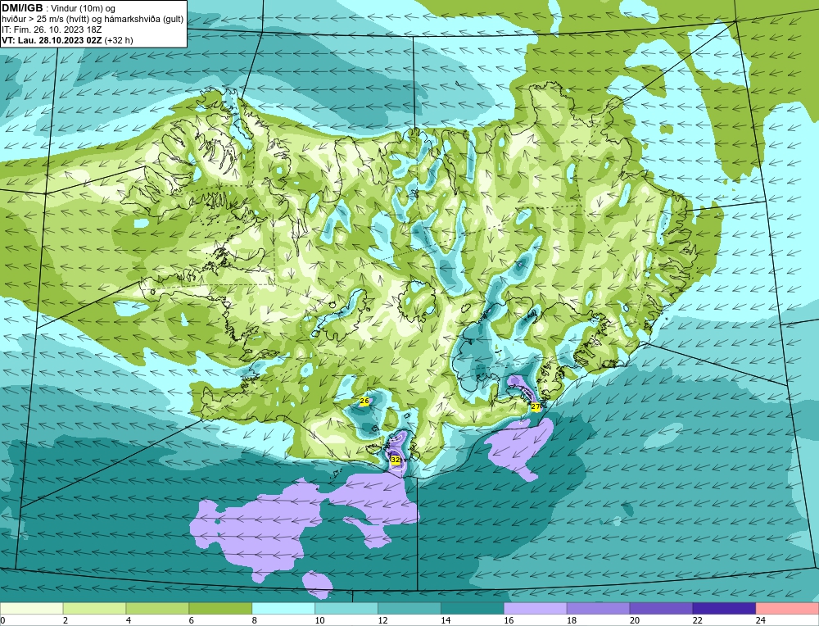Click the 12–14 m/s legend color swatch
This screenshot has width=819, height=626.
[x=409, y=609]
